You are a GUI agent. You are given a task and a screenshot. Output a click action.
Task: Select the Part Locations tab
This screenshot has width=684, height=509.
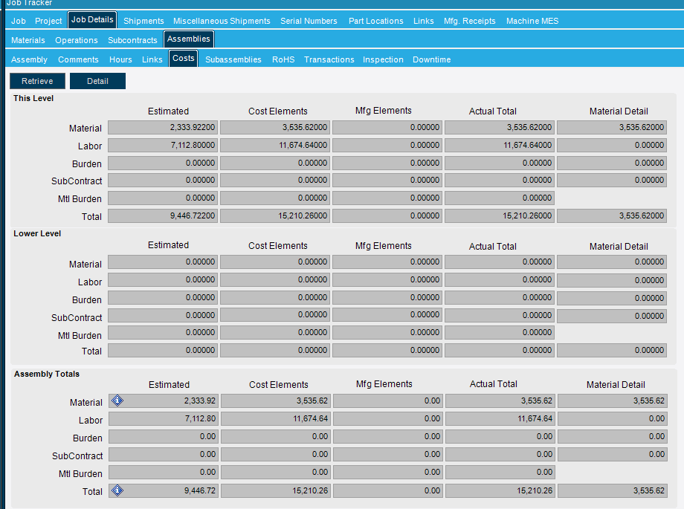click(x=375, y=21)
